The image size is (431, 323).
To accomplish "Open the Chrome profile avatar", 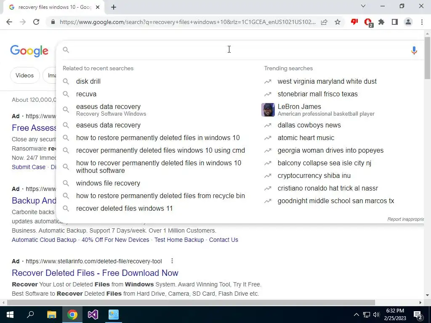I will click(x=408, y=22).
